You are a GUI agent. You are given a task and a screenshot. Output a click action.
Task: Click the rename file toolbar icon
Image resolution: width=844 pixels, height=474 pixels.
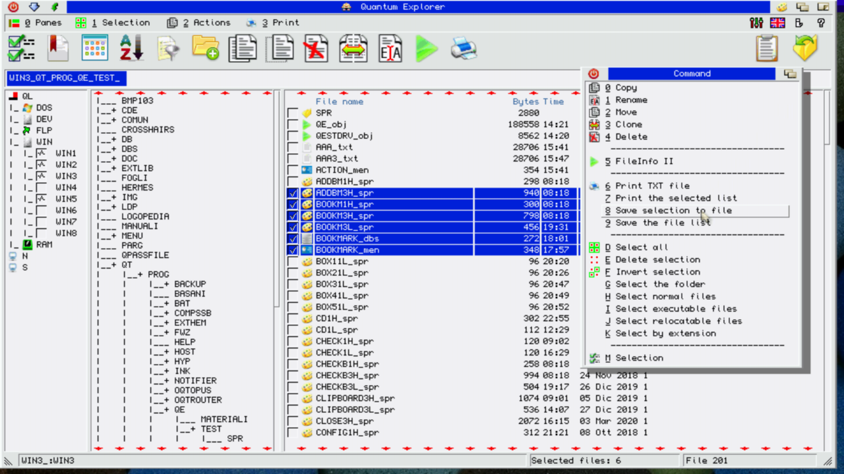coord(390,49)
